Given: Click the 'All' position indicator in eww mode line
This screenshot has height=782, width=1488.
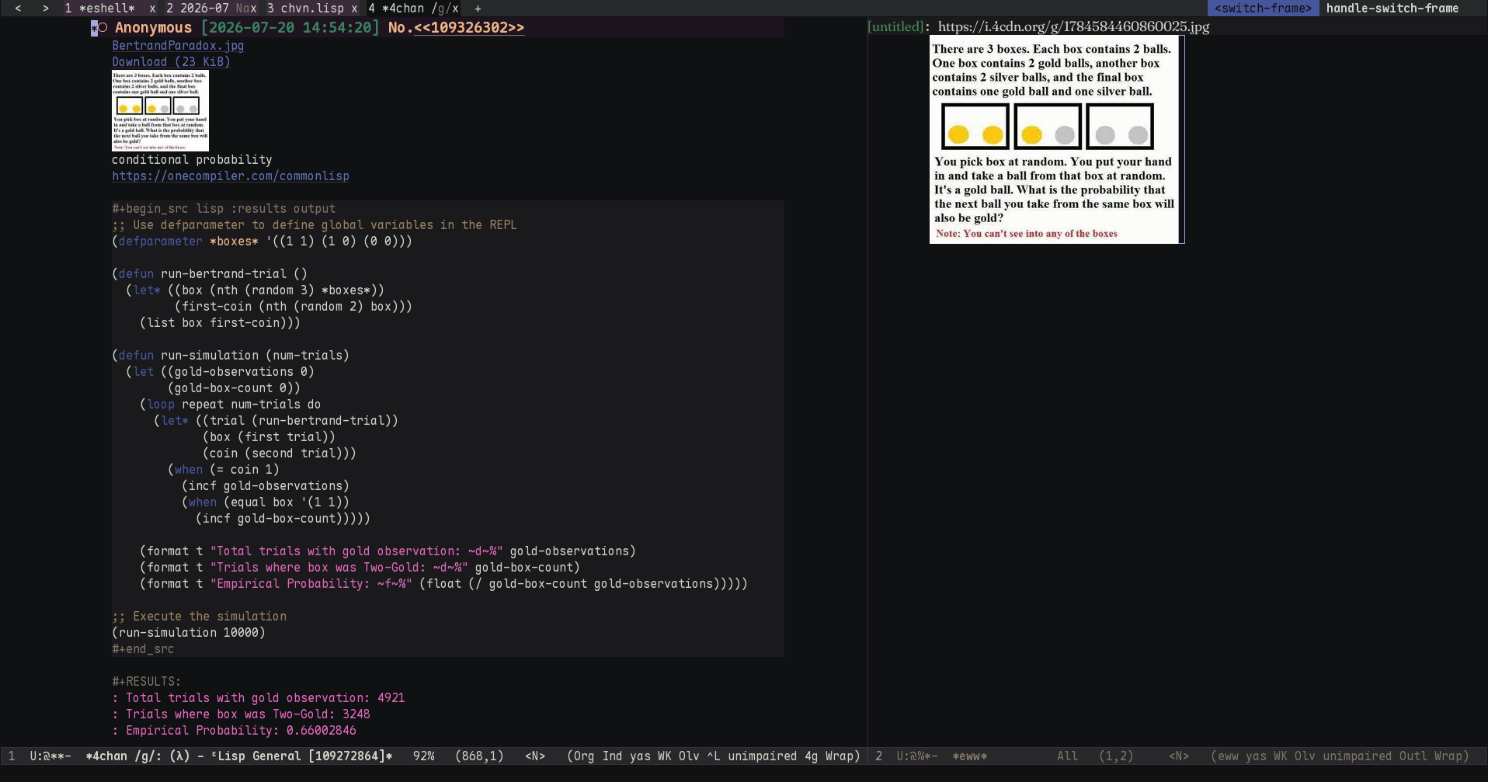Looking at the screenshot, I should (x=1067, y=756).
